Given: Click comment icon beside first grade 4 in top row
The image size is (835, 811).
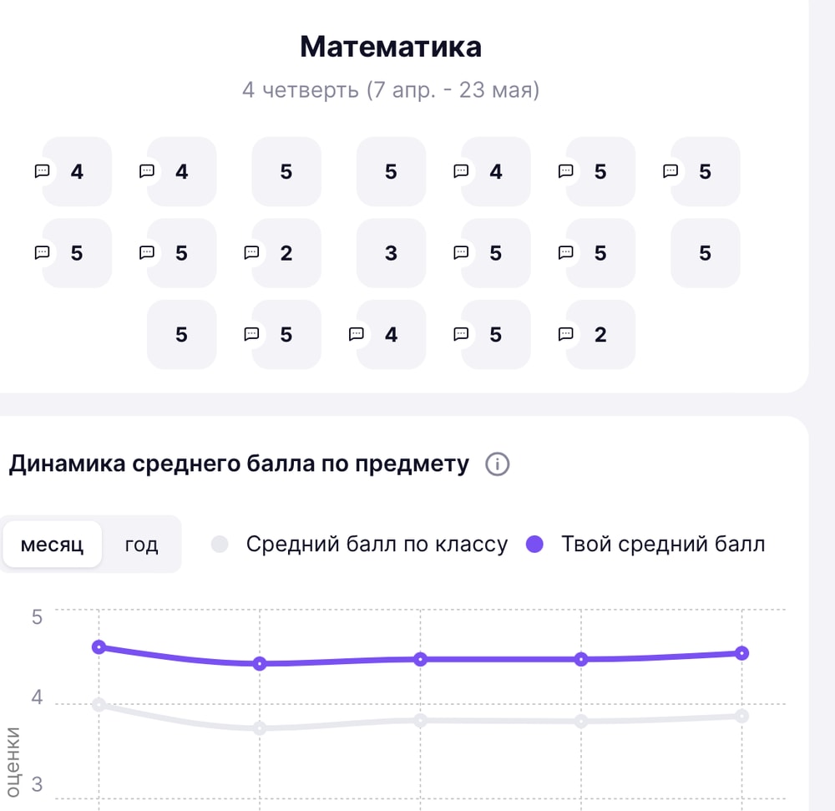Looking at the screenshot, I should click(x=42, y=171).
